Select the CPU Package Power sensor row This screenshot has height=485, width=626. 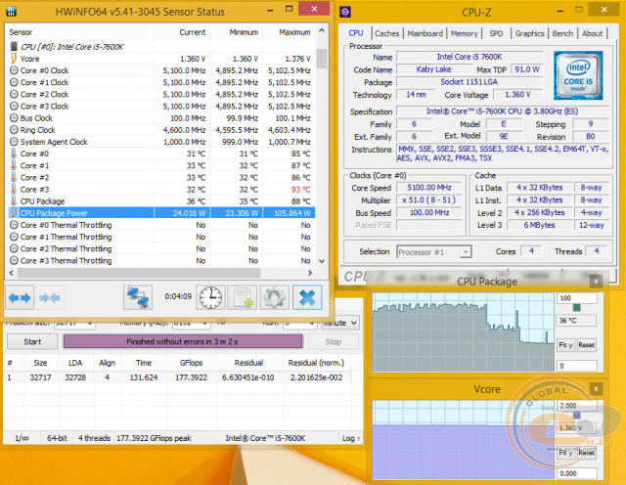pyautogui.click(x=161, y=213)
